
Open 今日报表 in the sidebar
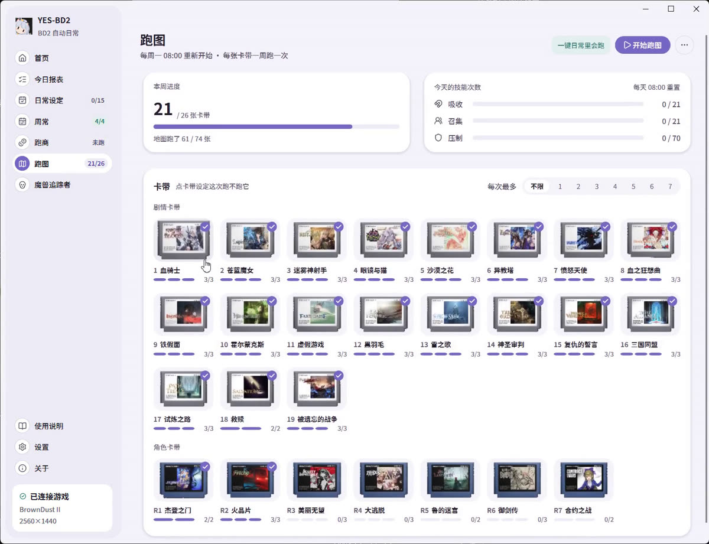[x=63, y=79]
